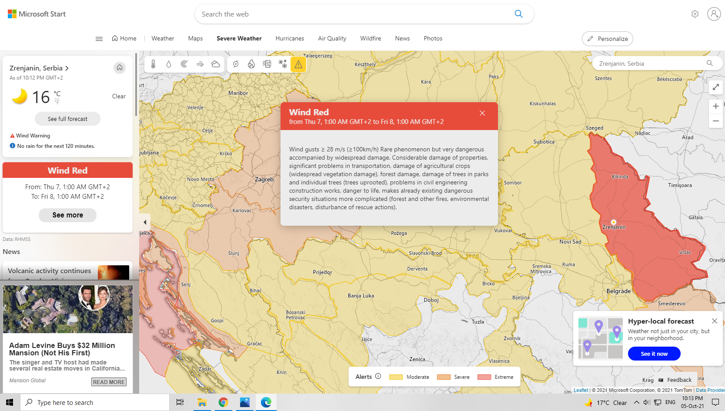The image size is (725, 411).
Task: Close the Wind Red alert popup
Action: click(482, 113)
